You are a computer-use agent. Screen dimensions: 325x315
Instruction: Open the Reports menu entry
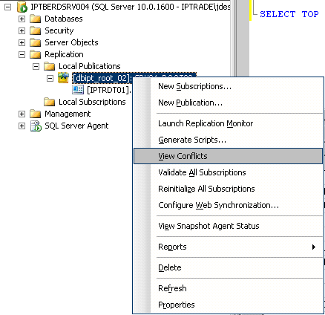click(x=228, y=247)
